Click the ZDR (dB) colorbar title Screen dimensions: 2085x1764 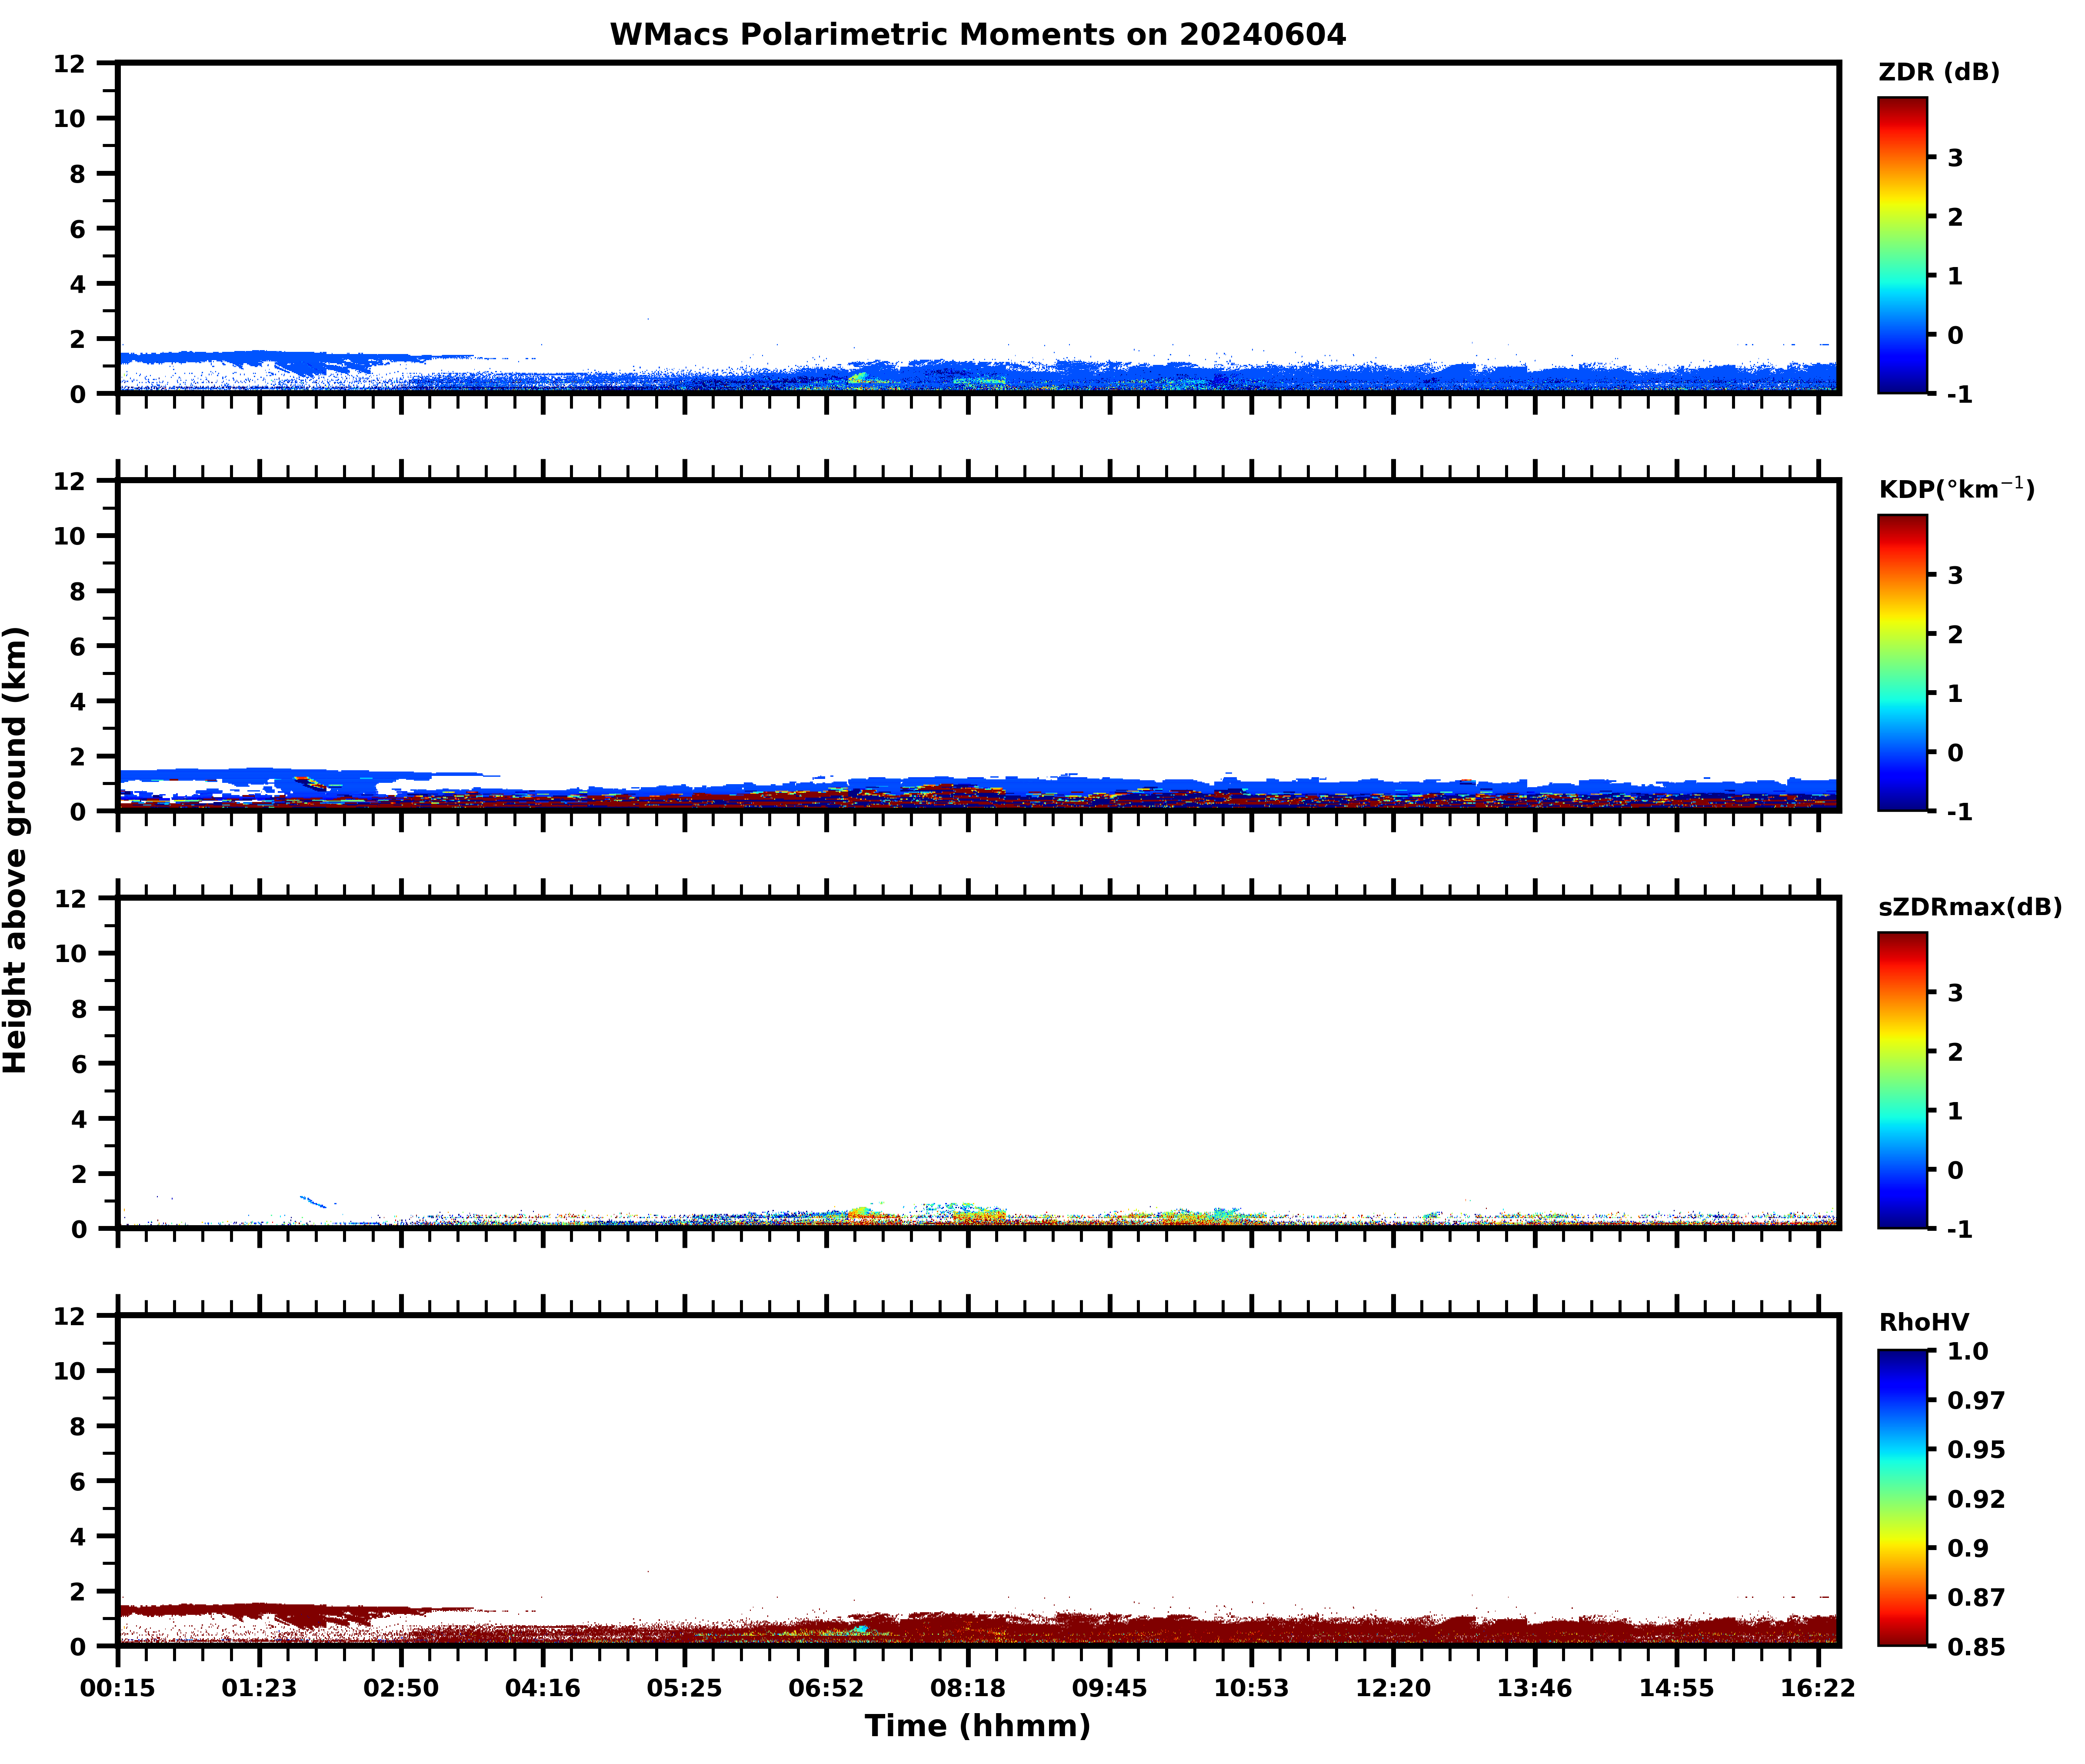coord(1938,72)
